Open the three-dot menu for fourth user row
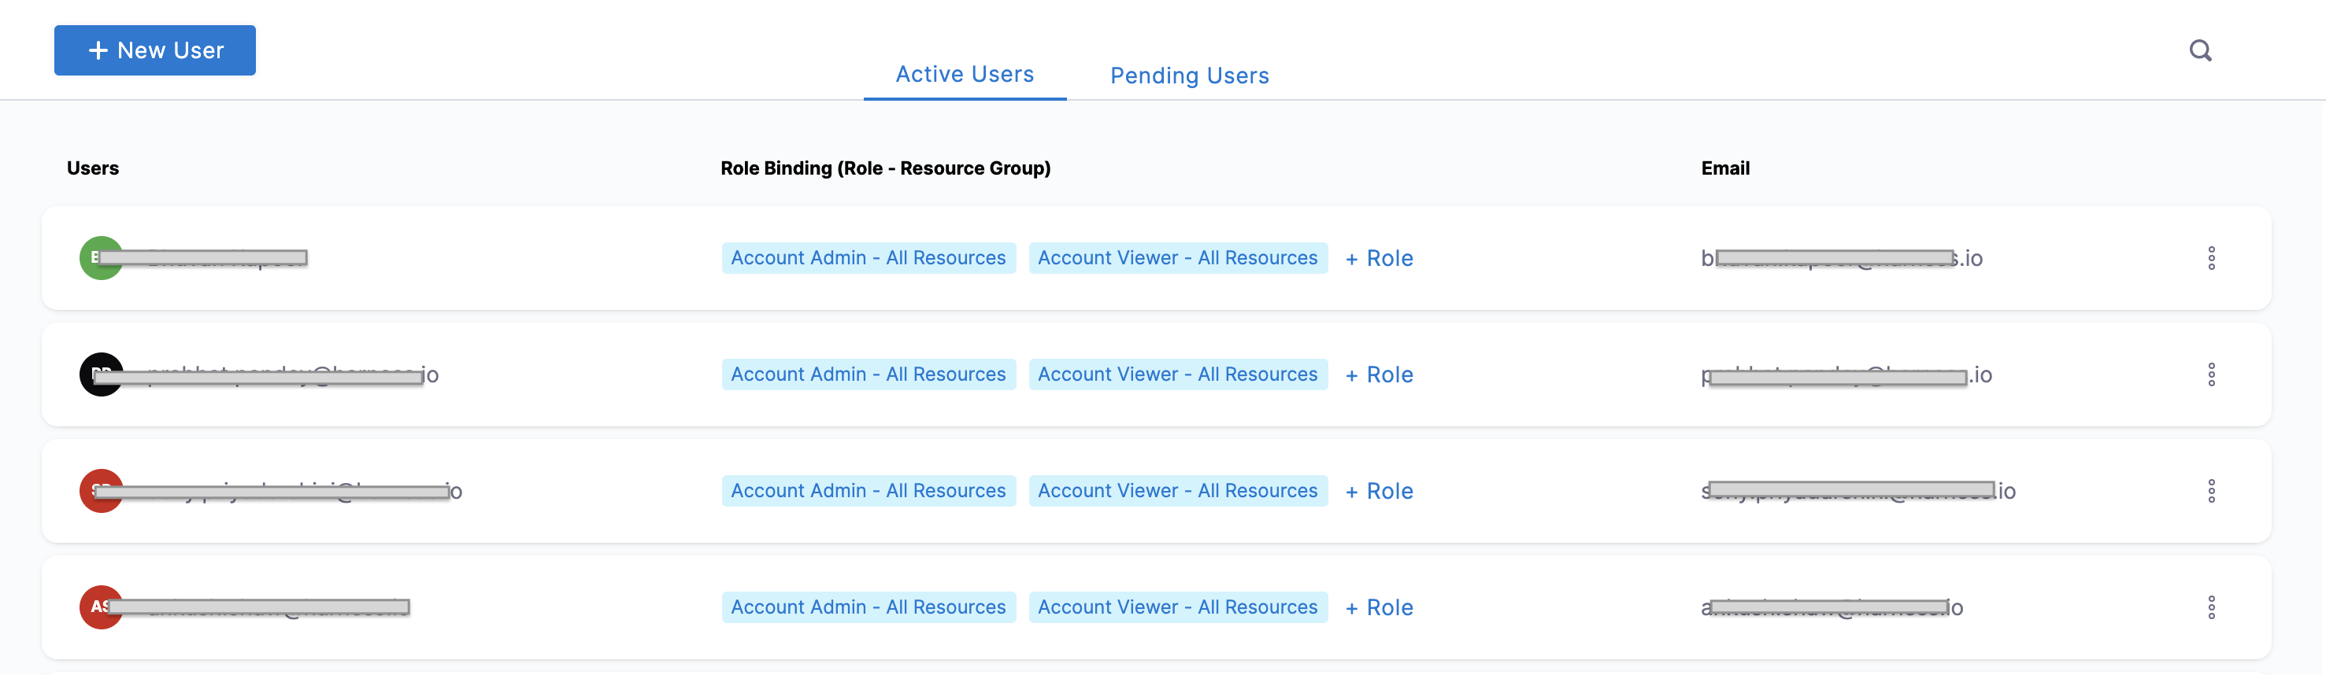This screenshot has height=675, width=2326. pyautogui.click(x=2210, y=607)
